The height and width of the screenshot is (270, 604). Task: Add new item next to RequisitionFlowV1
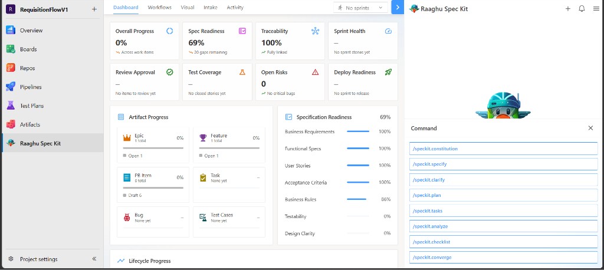(x=94, y=9)
